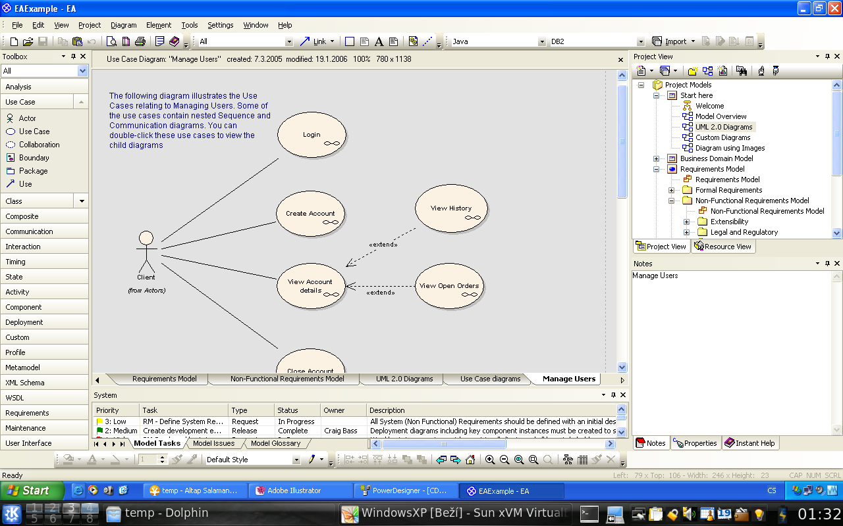Open the Deployment toolbox category
Image resolution: width=843 pixels, height=526 pixels.
tap(44, 322)
